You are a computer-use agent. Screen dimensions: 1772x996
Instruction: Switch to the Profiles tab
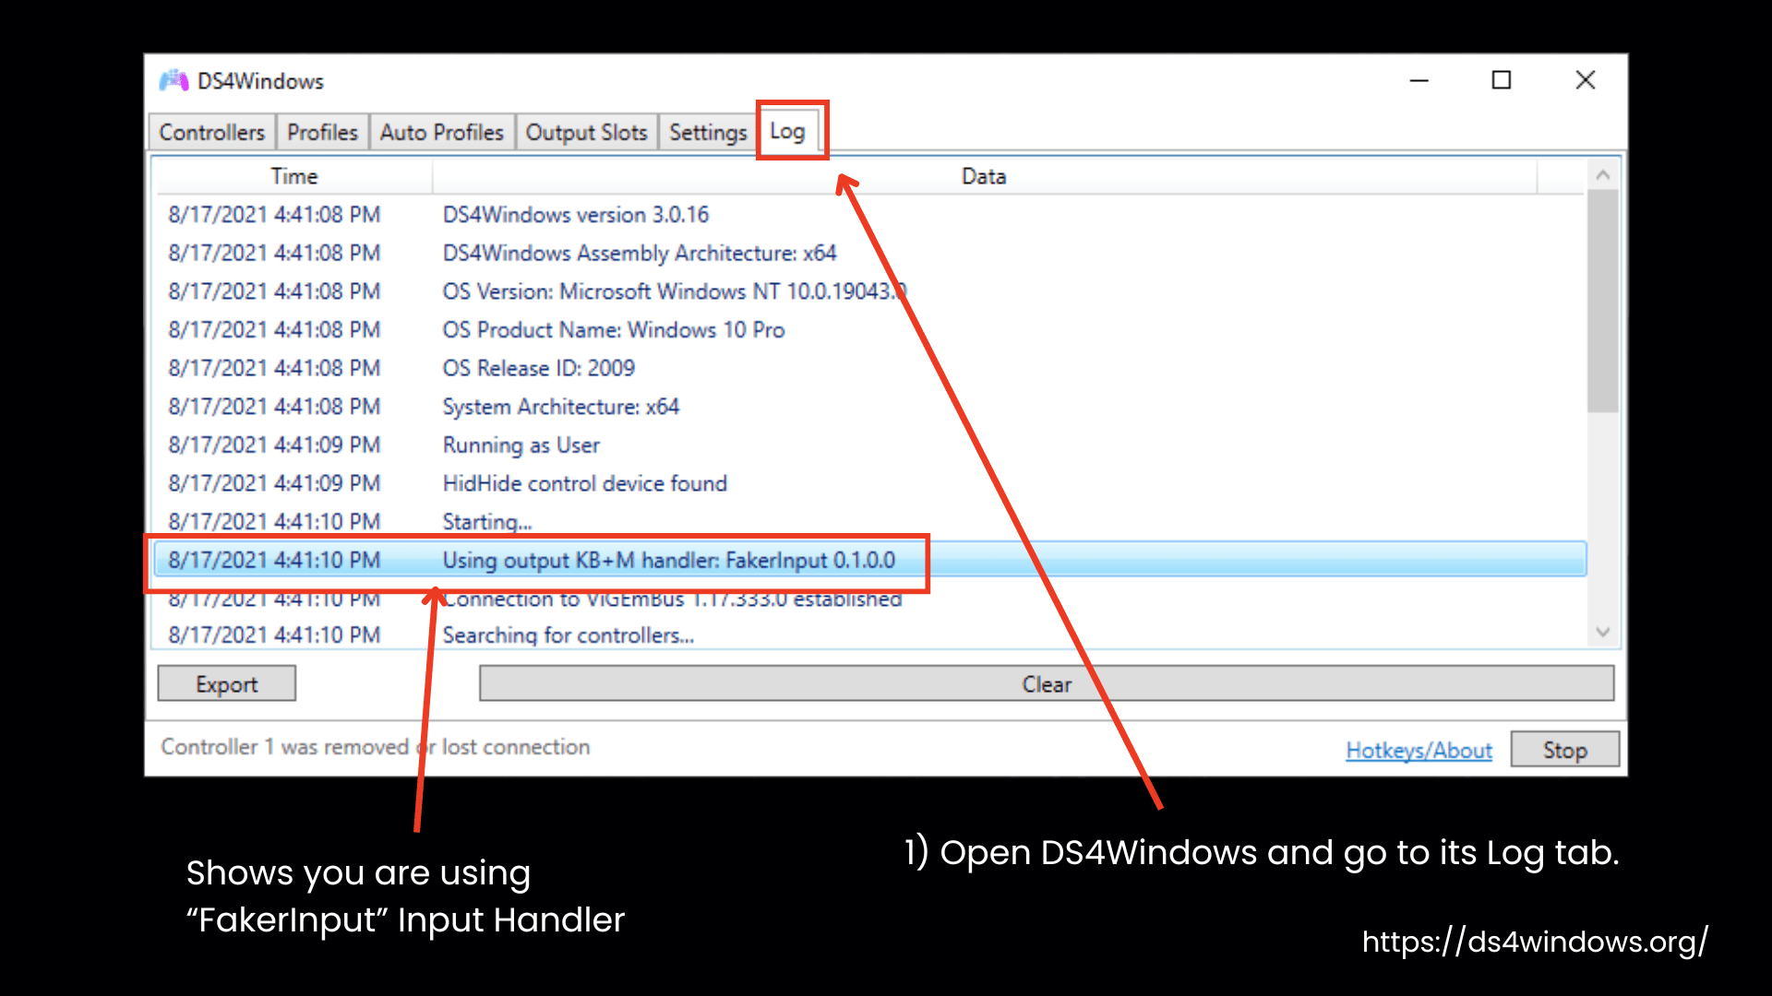point(322,132)
